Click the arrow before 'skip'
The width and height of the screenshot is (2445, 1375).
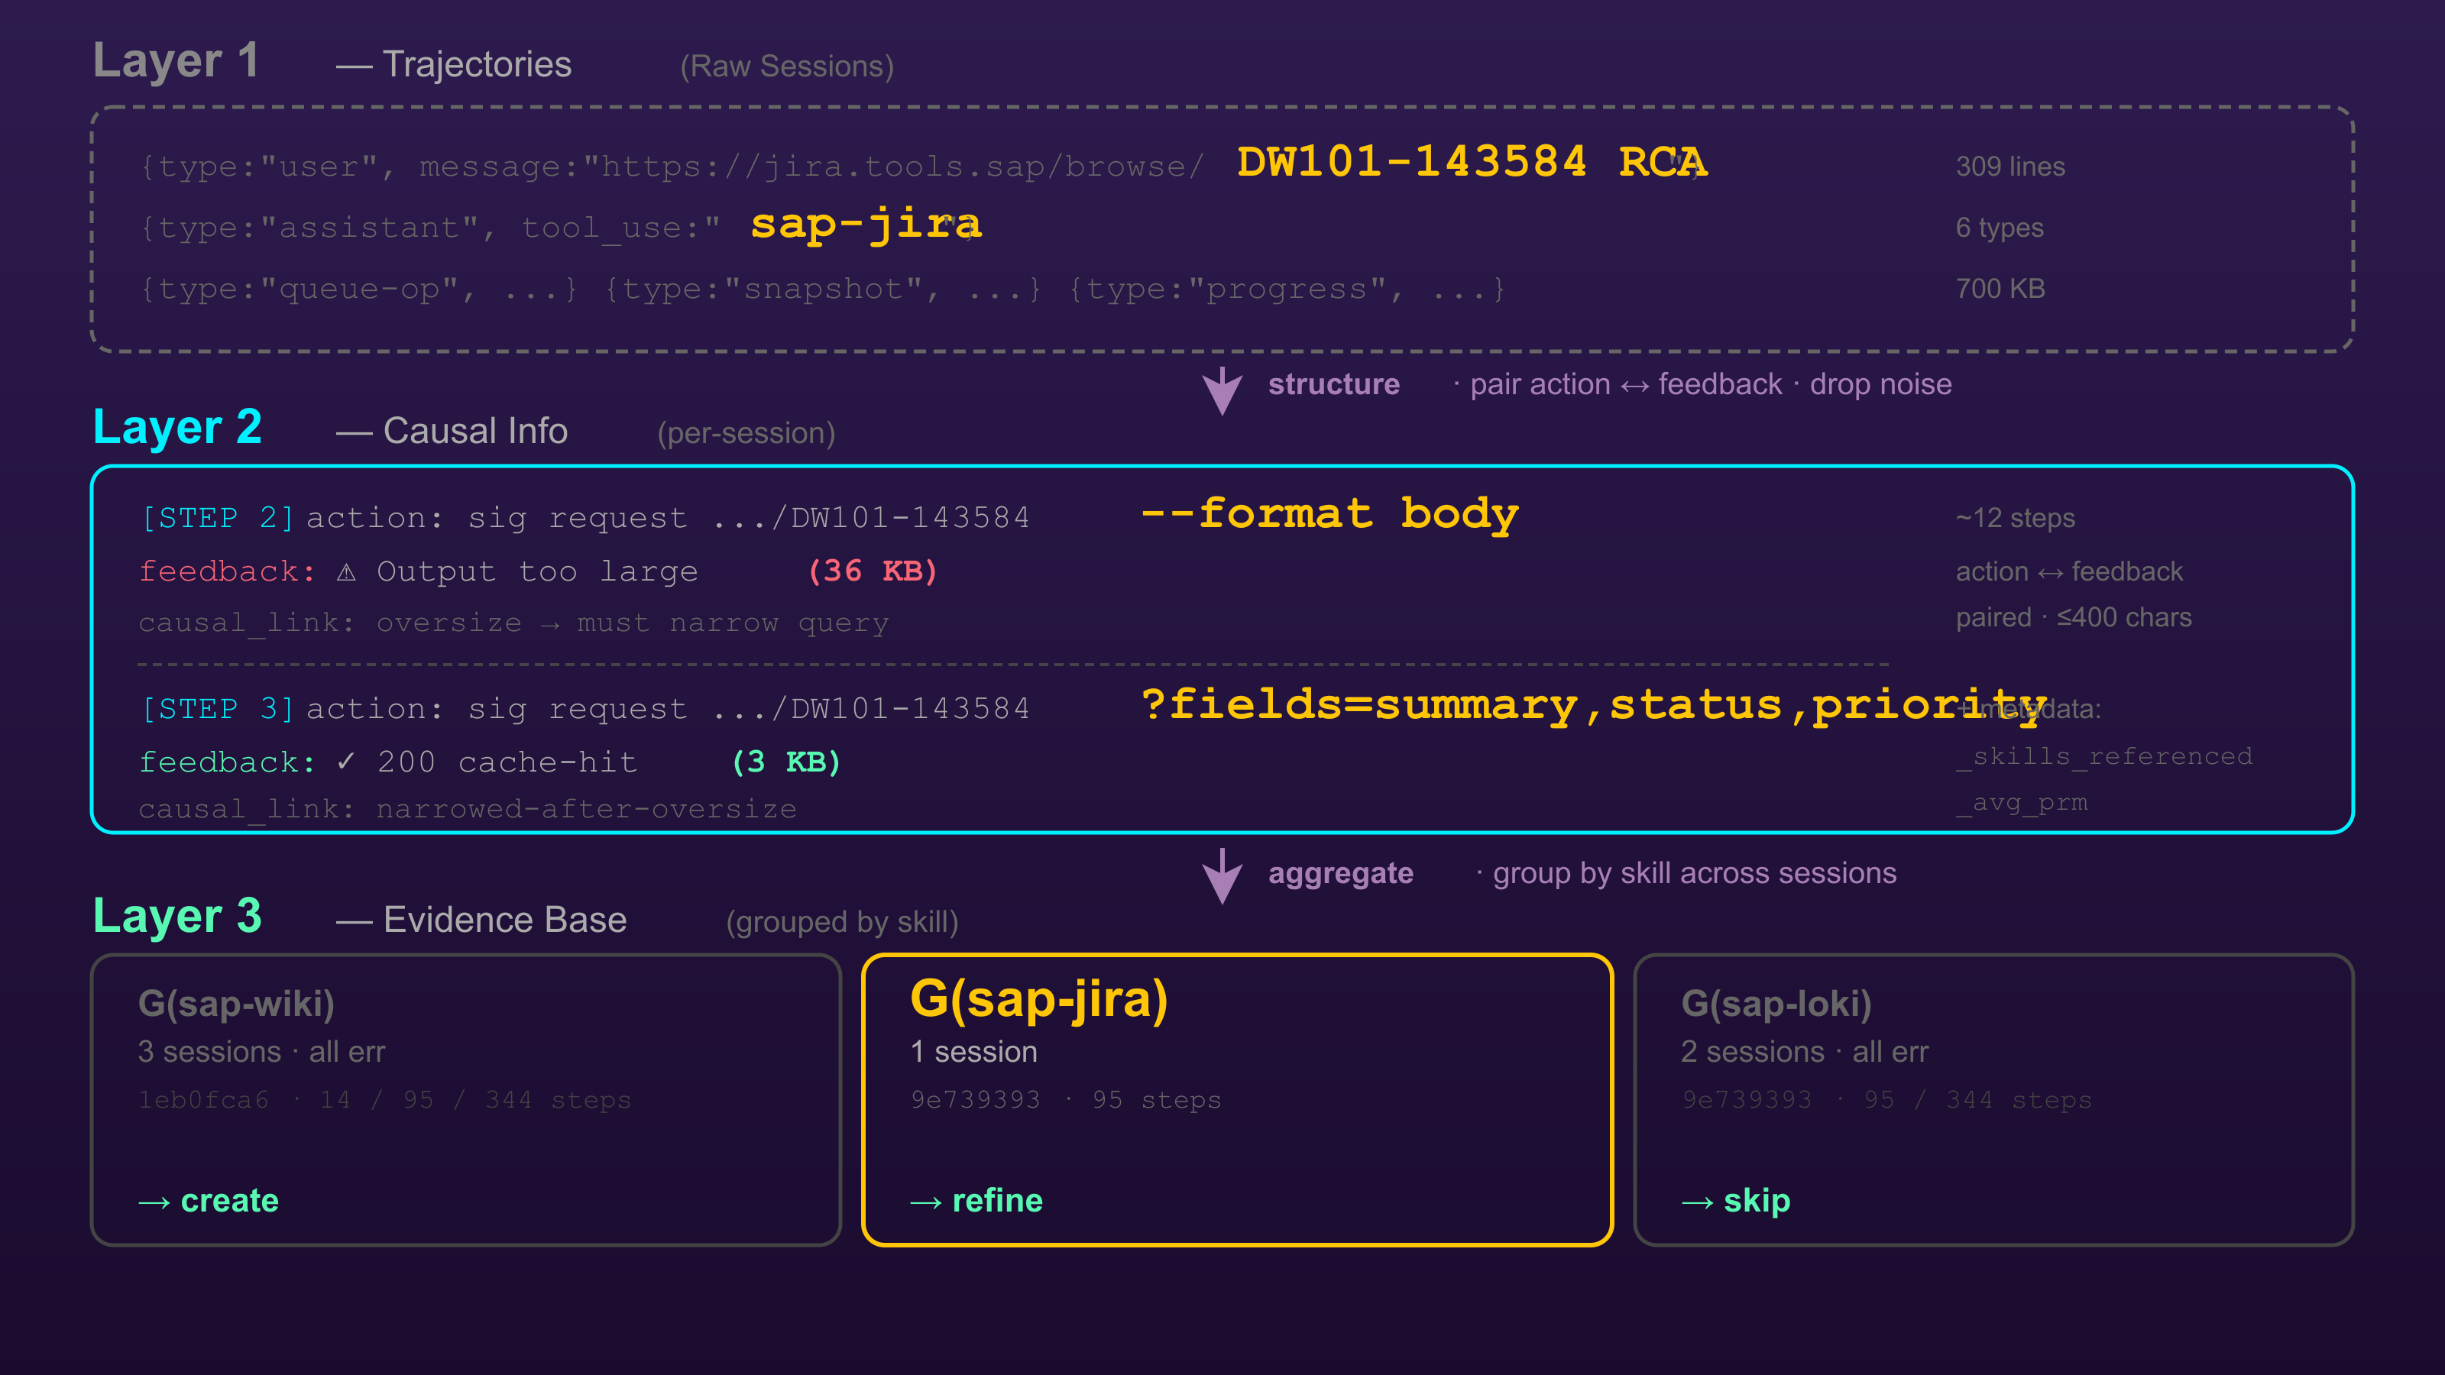pos(1698,1202)
